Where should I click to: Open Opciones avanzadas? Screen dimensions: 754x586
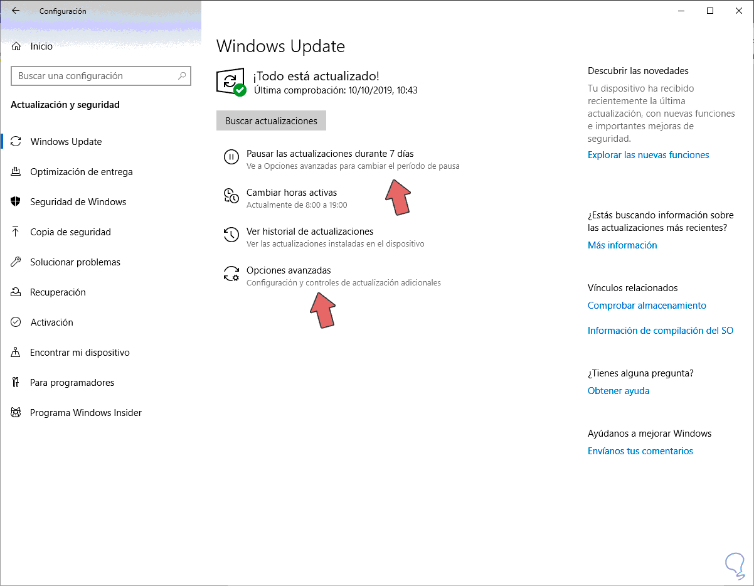pyautogui.click(x=289, y=270)
